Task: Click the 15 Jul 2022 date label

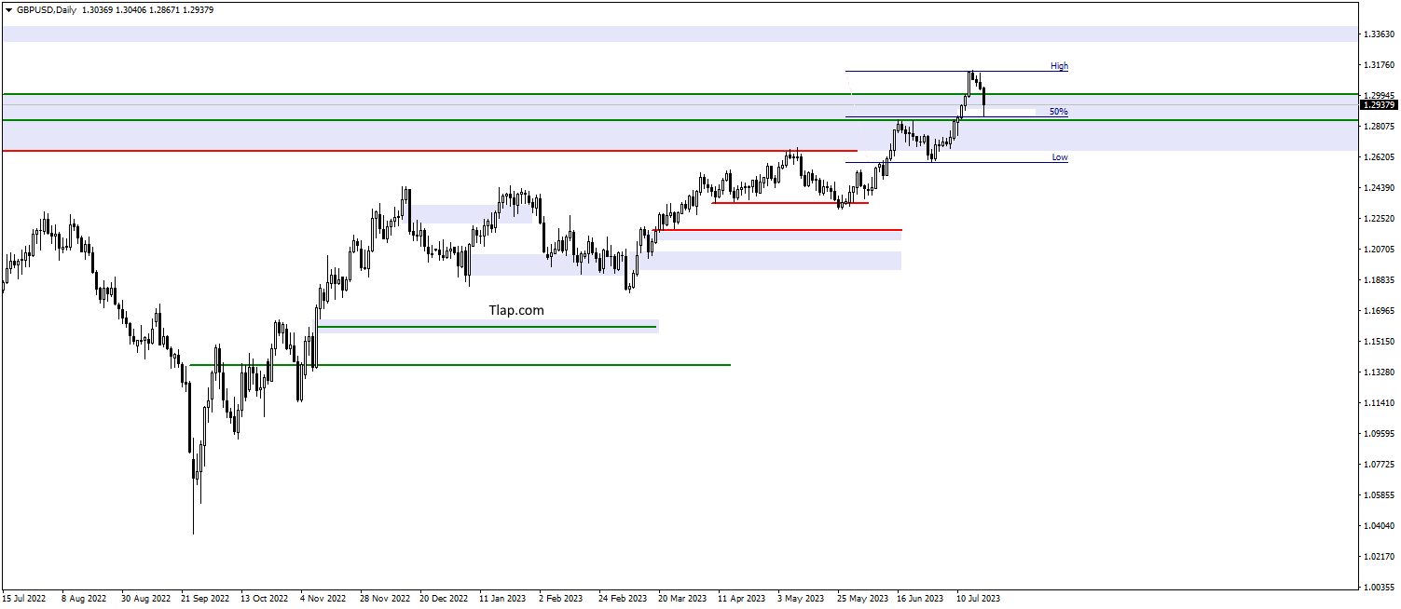Action: click(x=24, y=599)
